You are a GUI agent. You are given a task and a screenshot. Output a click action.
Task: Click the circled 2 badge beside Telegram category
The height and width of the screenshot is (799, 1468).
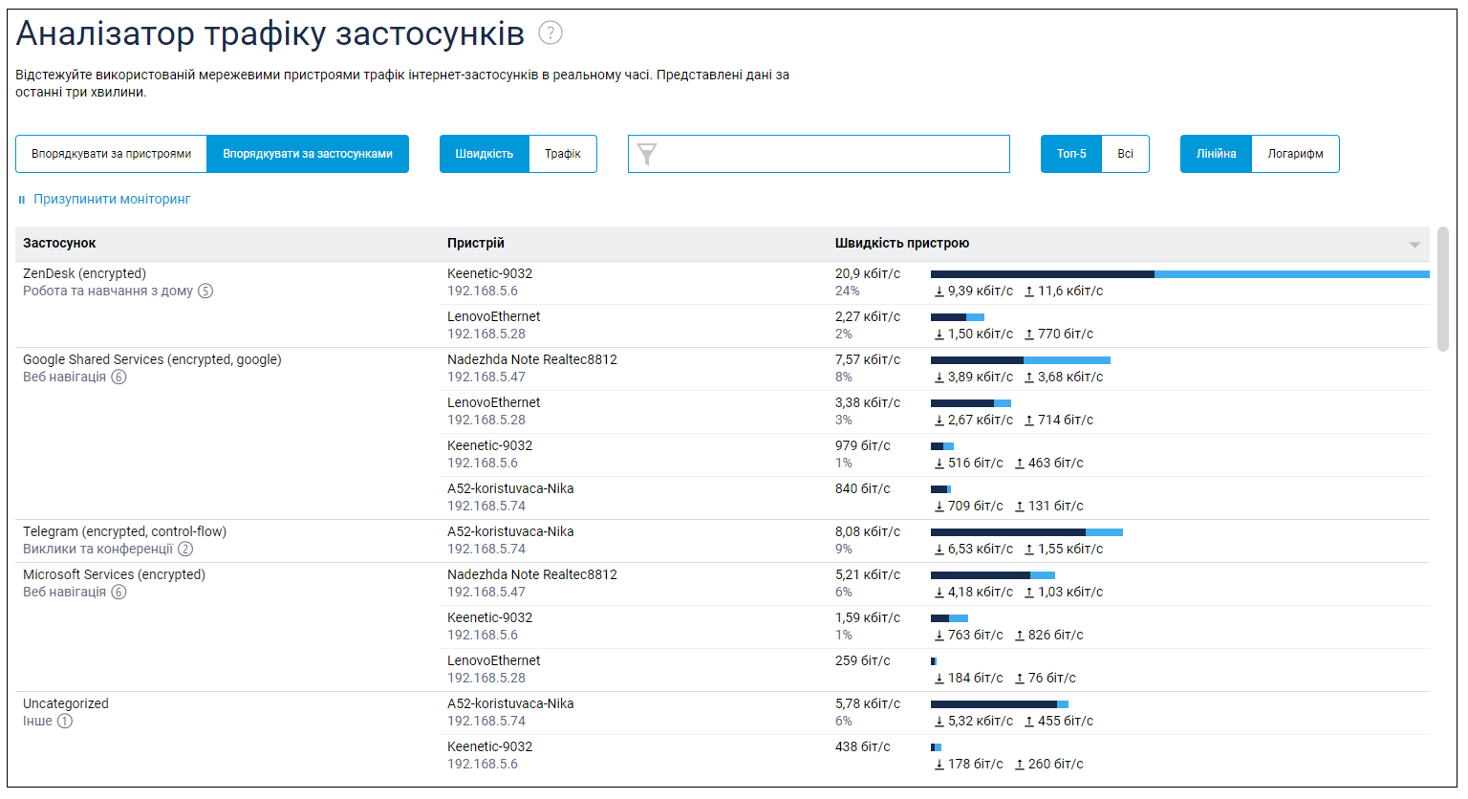click(x=185, y=550)
